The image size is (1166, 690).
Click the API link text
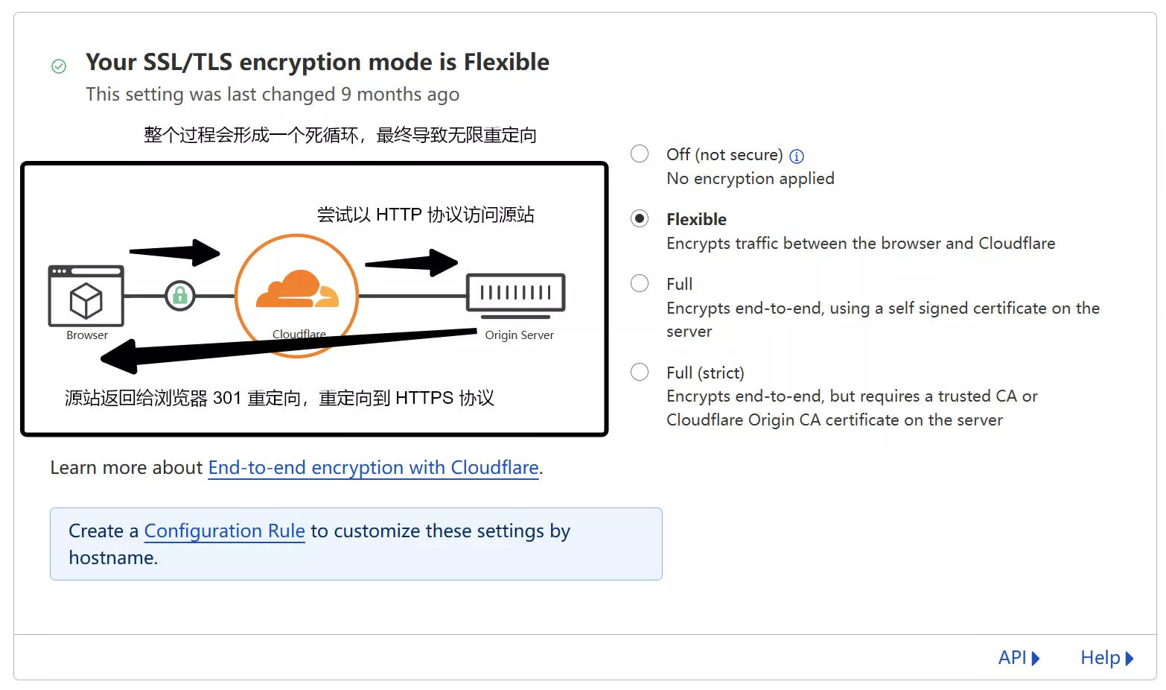tap(1012, 657)
